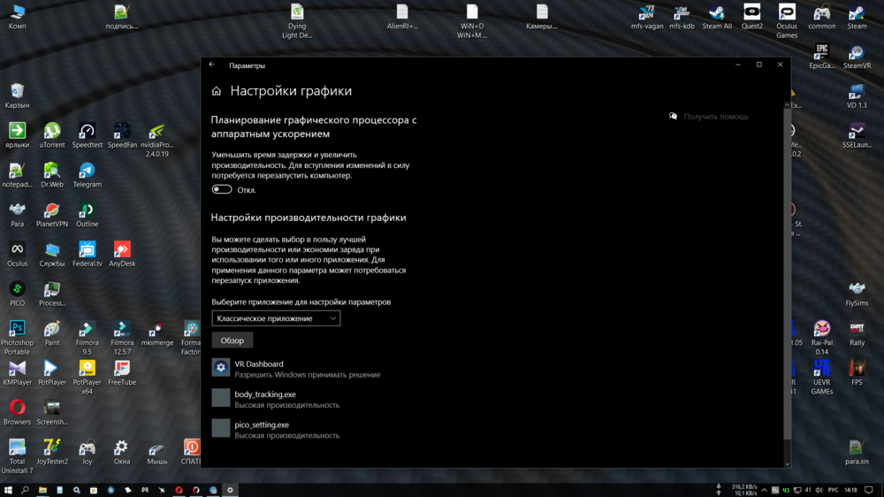Open AnyDesk desktop shortcut
The height and width of the screenshot is (497, 884).
pos(122,255)
